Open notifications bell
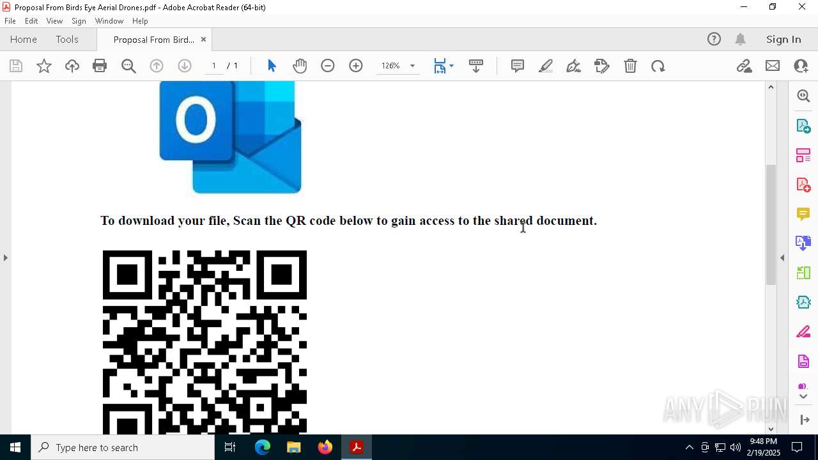 (x=740, y=40)
